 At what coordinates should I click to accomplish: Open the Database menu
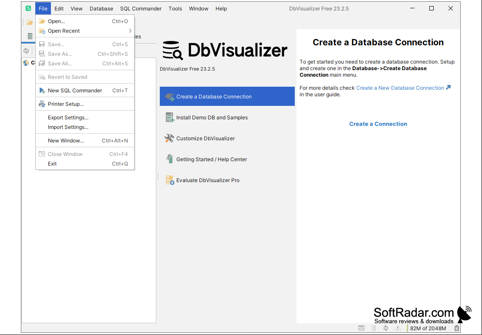101,9
